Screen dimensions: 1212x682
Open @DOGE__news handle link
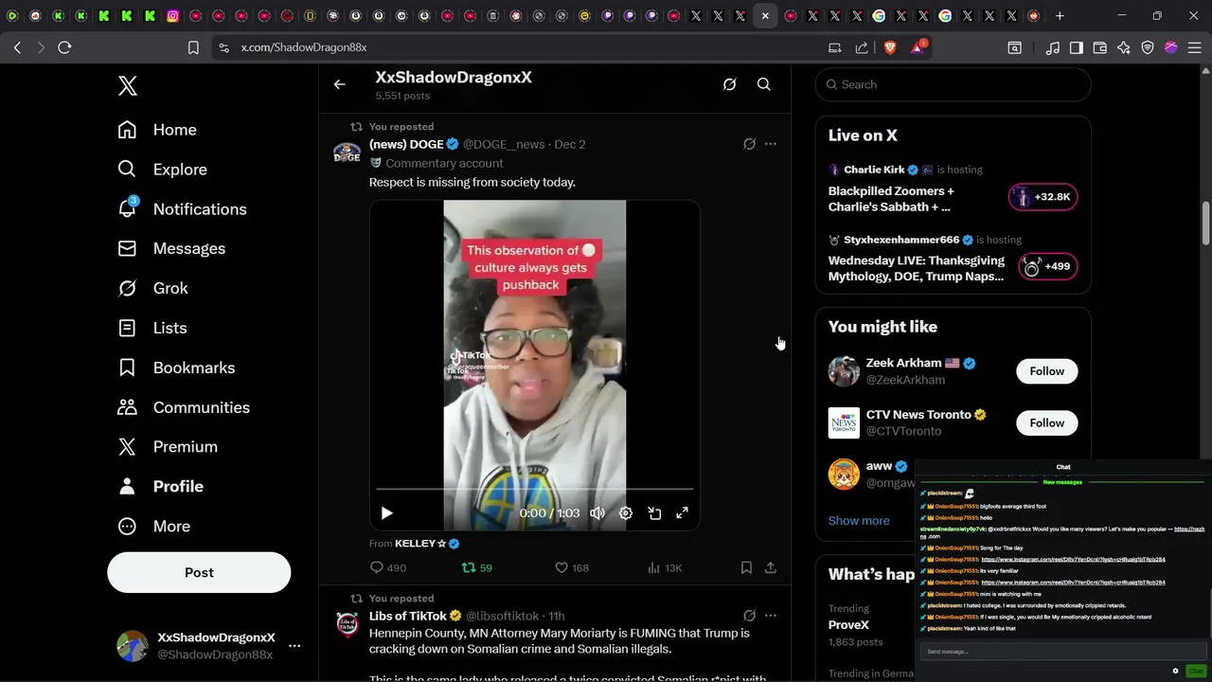click(x=504, y=144)
